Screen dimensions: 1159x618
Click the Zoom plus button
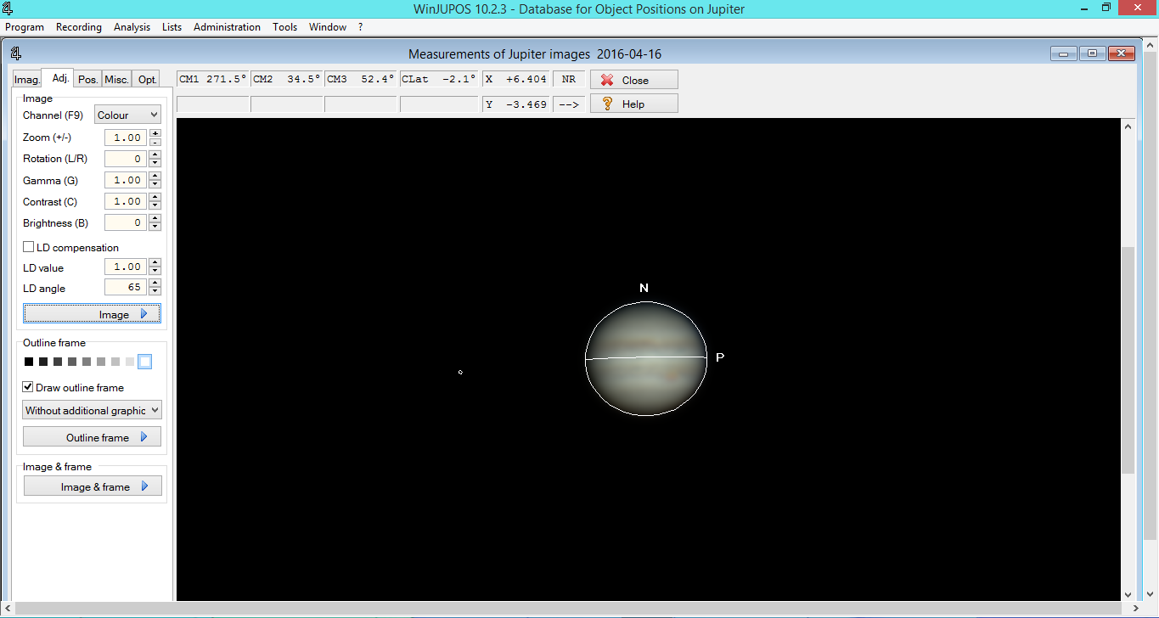[x=155, y=133]
